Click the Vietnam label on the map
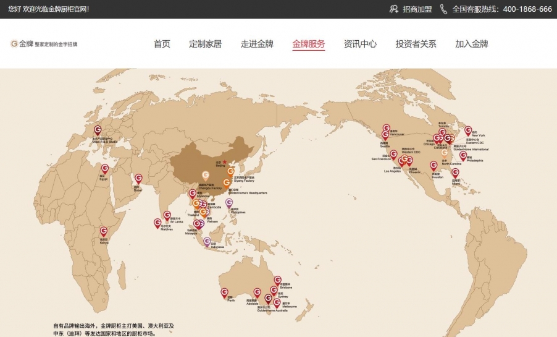The image size is (557, 337). click(x=212, y=221)
